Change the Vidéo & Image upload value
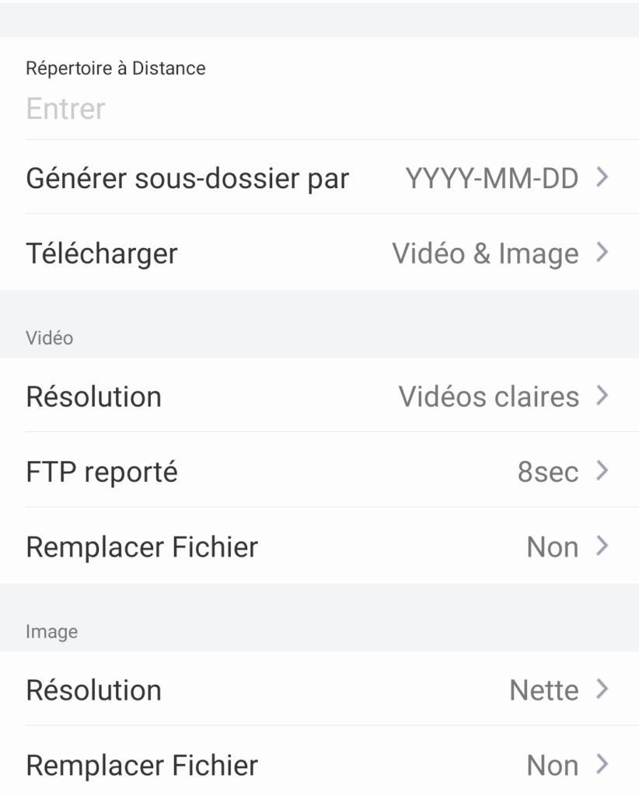This screenshot has width=639, height=796. tap(485, 253)
